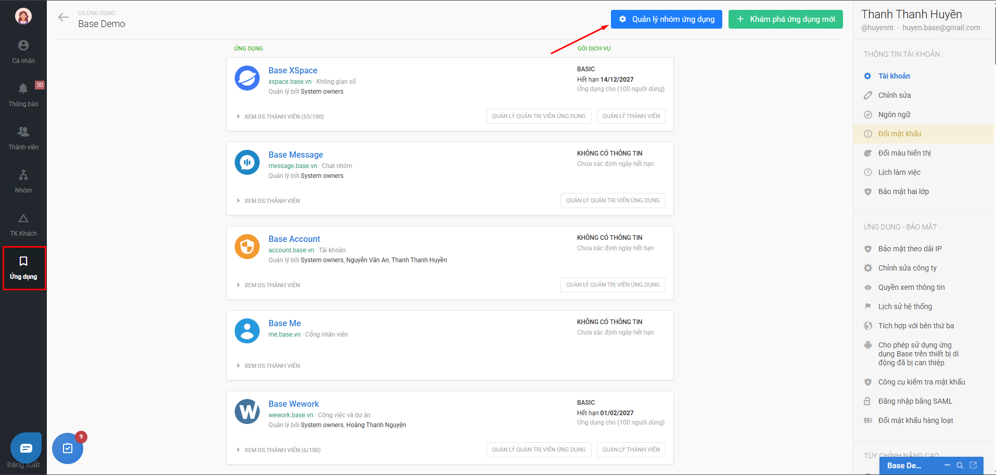Search in the Base De... chat panel
Image resolution: width=996 pixels, height=475 pixels.
pos(960,465)
